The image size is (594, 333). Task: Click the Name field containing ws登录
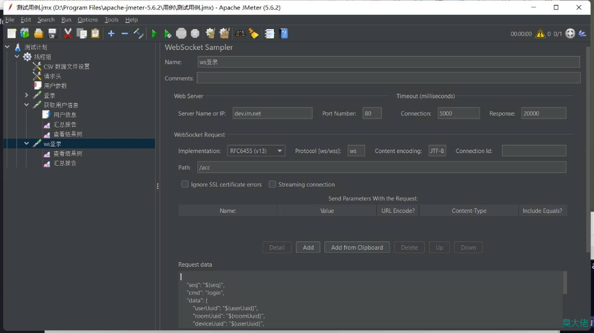click(388, 62)
